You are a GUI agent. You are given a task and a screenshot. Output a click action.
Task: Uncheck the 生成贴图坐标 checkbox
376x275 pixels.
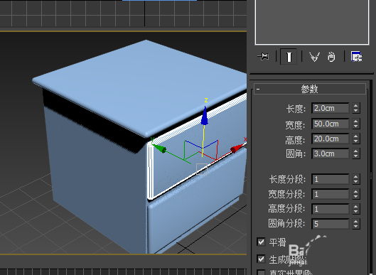point(261,259)
